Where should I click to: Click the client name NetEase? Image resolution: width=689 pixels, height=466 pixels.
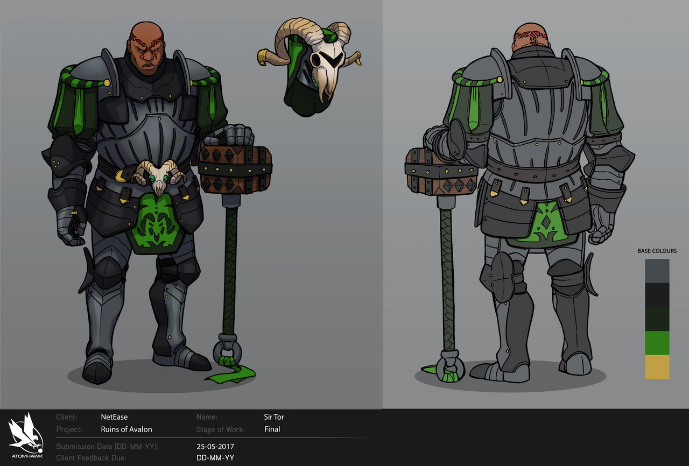tap(114, 417)
